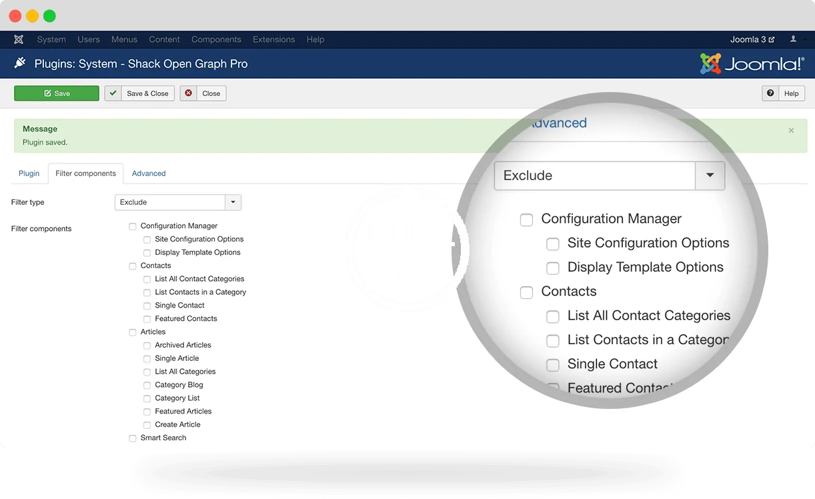This screenshot has height=499, width=815.
Task: Click the Filter type label
Action: (28, 202)
